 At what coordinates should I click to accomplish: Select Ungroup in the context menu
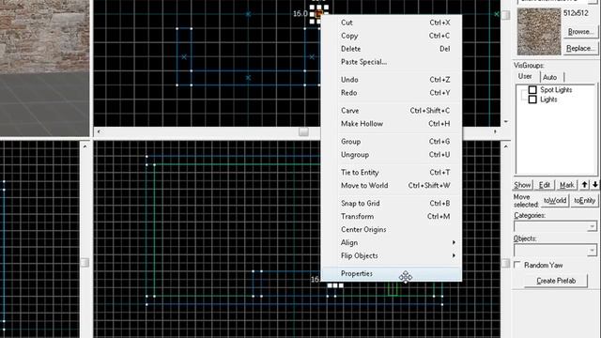pyautogui.click(x=392, y=154)
